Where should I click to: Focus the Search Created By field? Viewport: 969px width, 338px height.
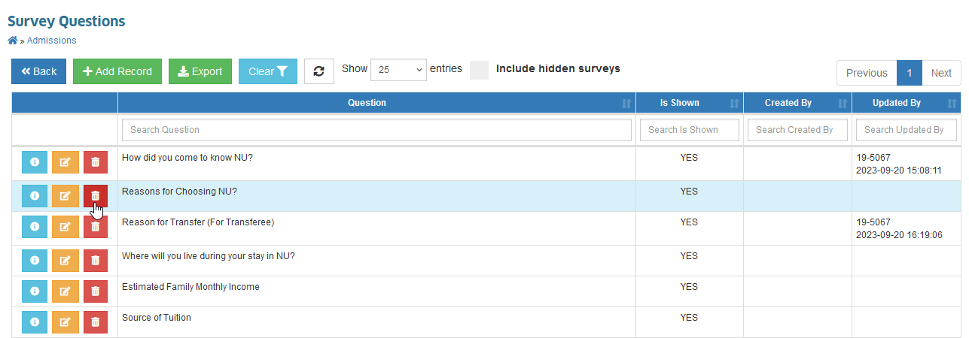(x=797, y=130)
